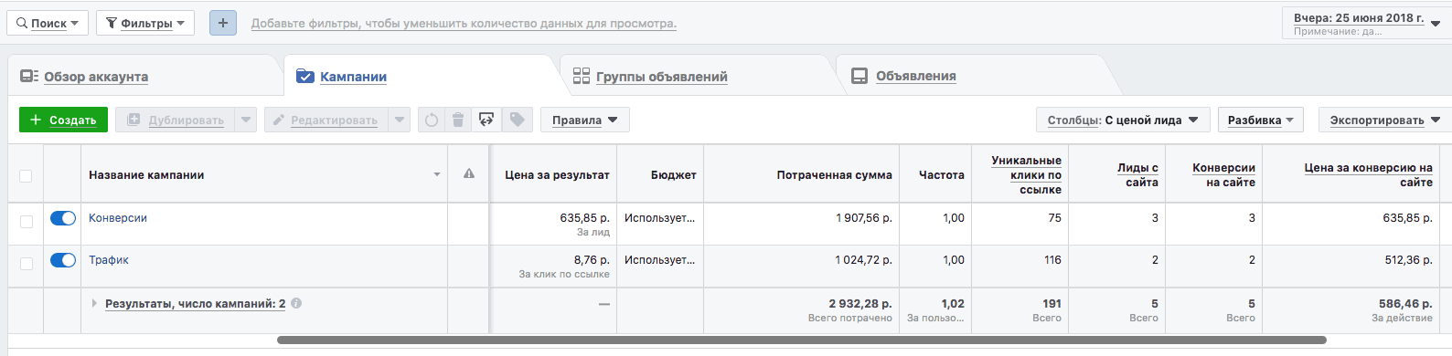Open the Трафик campaign link
The image size is (1452, 356).
(109, 260)
